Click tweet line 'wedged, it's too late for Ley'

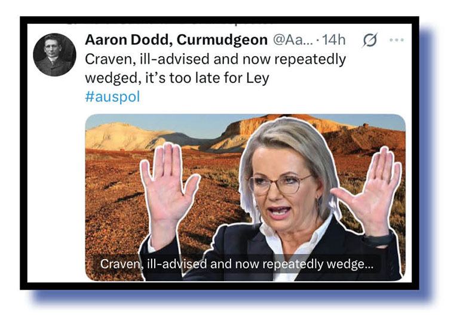tap(177, 78)
